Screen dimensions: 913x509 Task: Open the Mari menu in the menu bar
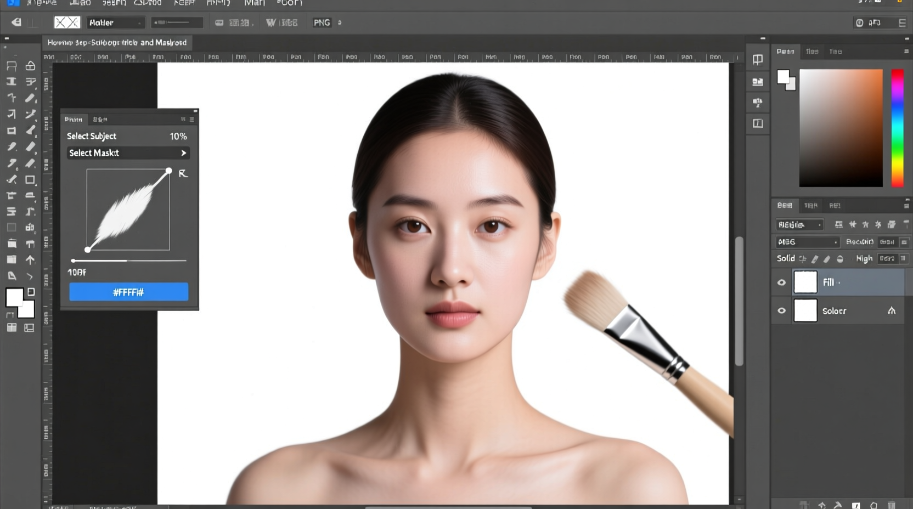[255, 4]
